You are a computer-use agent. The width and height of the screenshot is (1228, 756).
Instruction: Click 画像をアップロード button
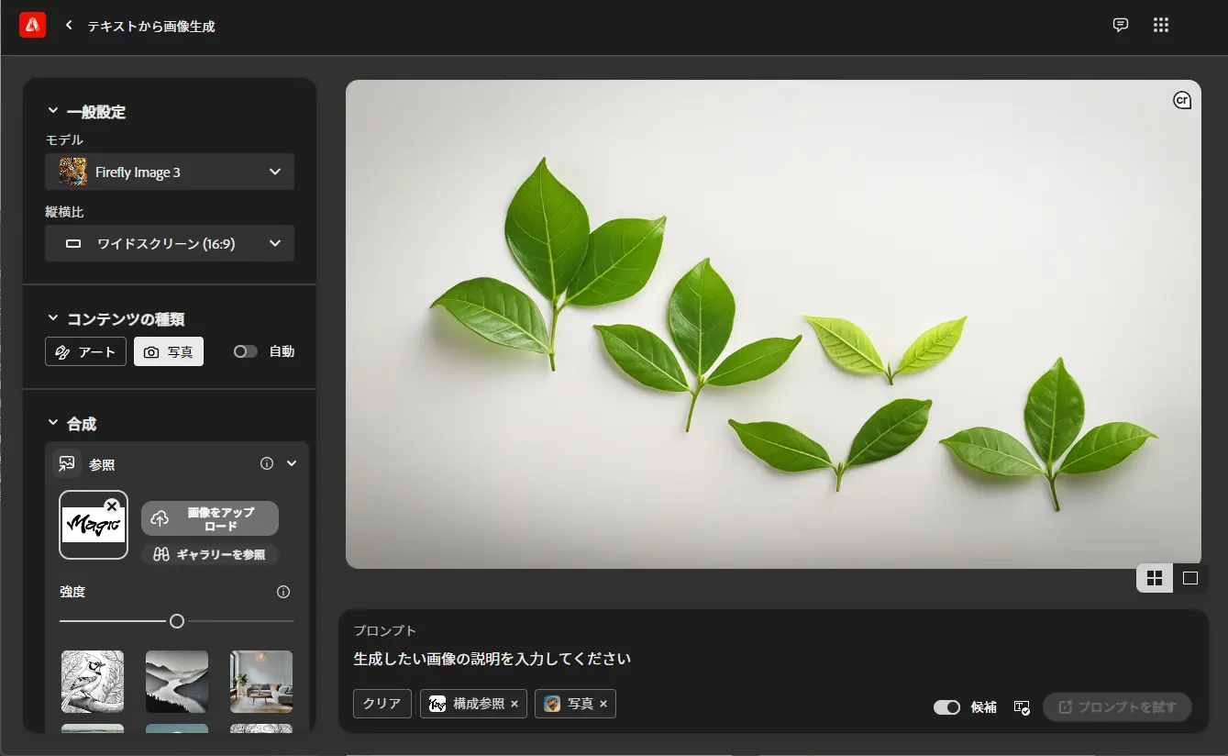point(210,518)
